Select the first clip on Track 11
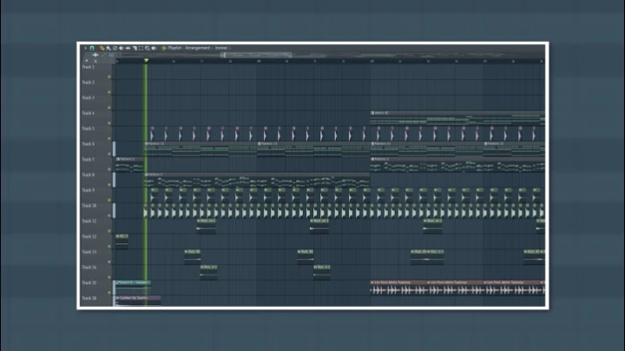Image resolution: width=625 pixels, height=351 pixels. tap(207, 226)
